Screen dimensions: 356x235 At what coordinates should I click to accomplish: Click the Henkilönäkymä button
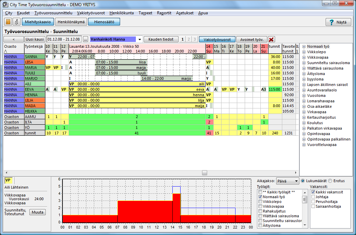click(71, 22)
